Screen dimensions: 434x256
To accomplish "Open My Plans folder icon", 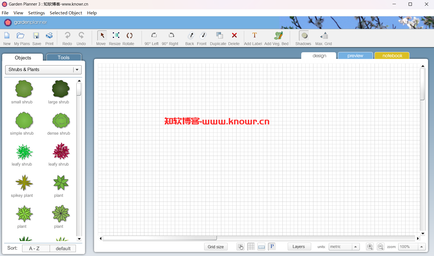I will tap(21, 36).
